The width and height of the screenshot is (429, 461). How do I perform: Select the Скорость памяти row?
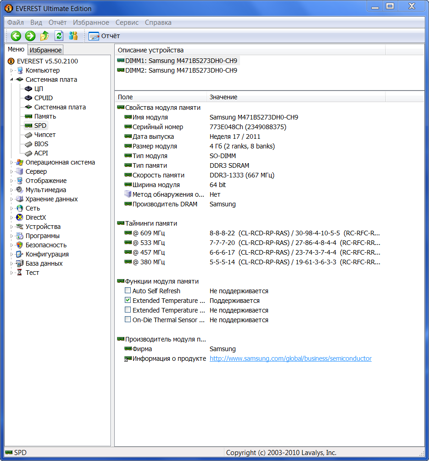[x=199, y=175]
